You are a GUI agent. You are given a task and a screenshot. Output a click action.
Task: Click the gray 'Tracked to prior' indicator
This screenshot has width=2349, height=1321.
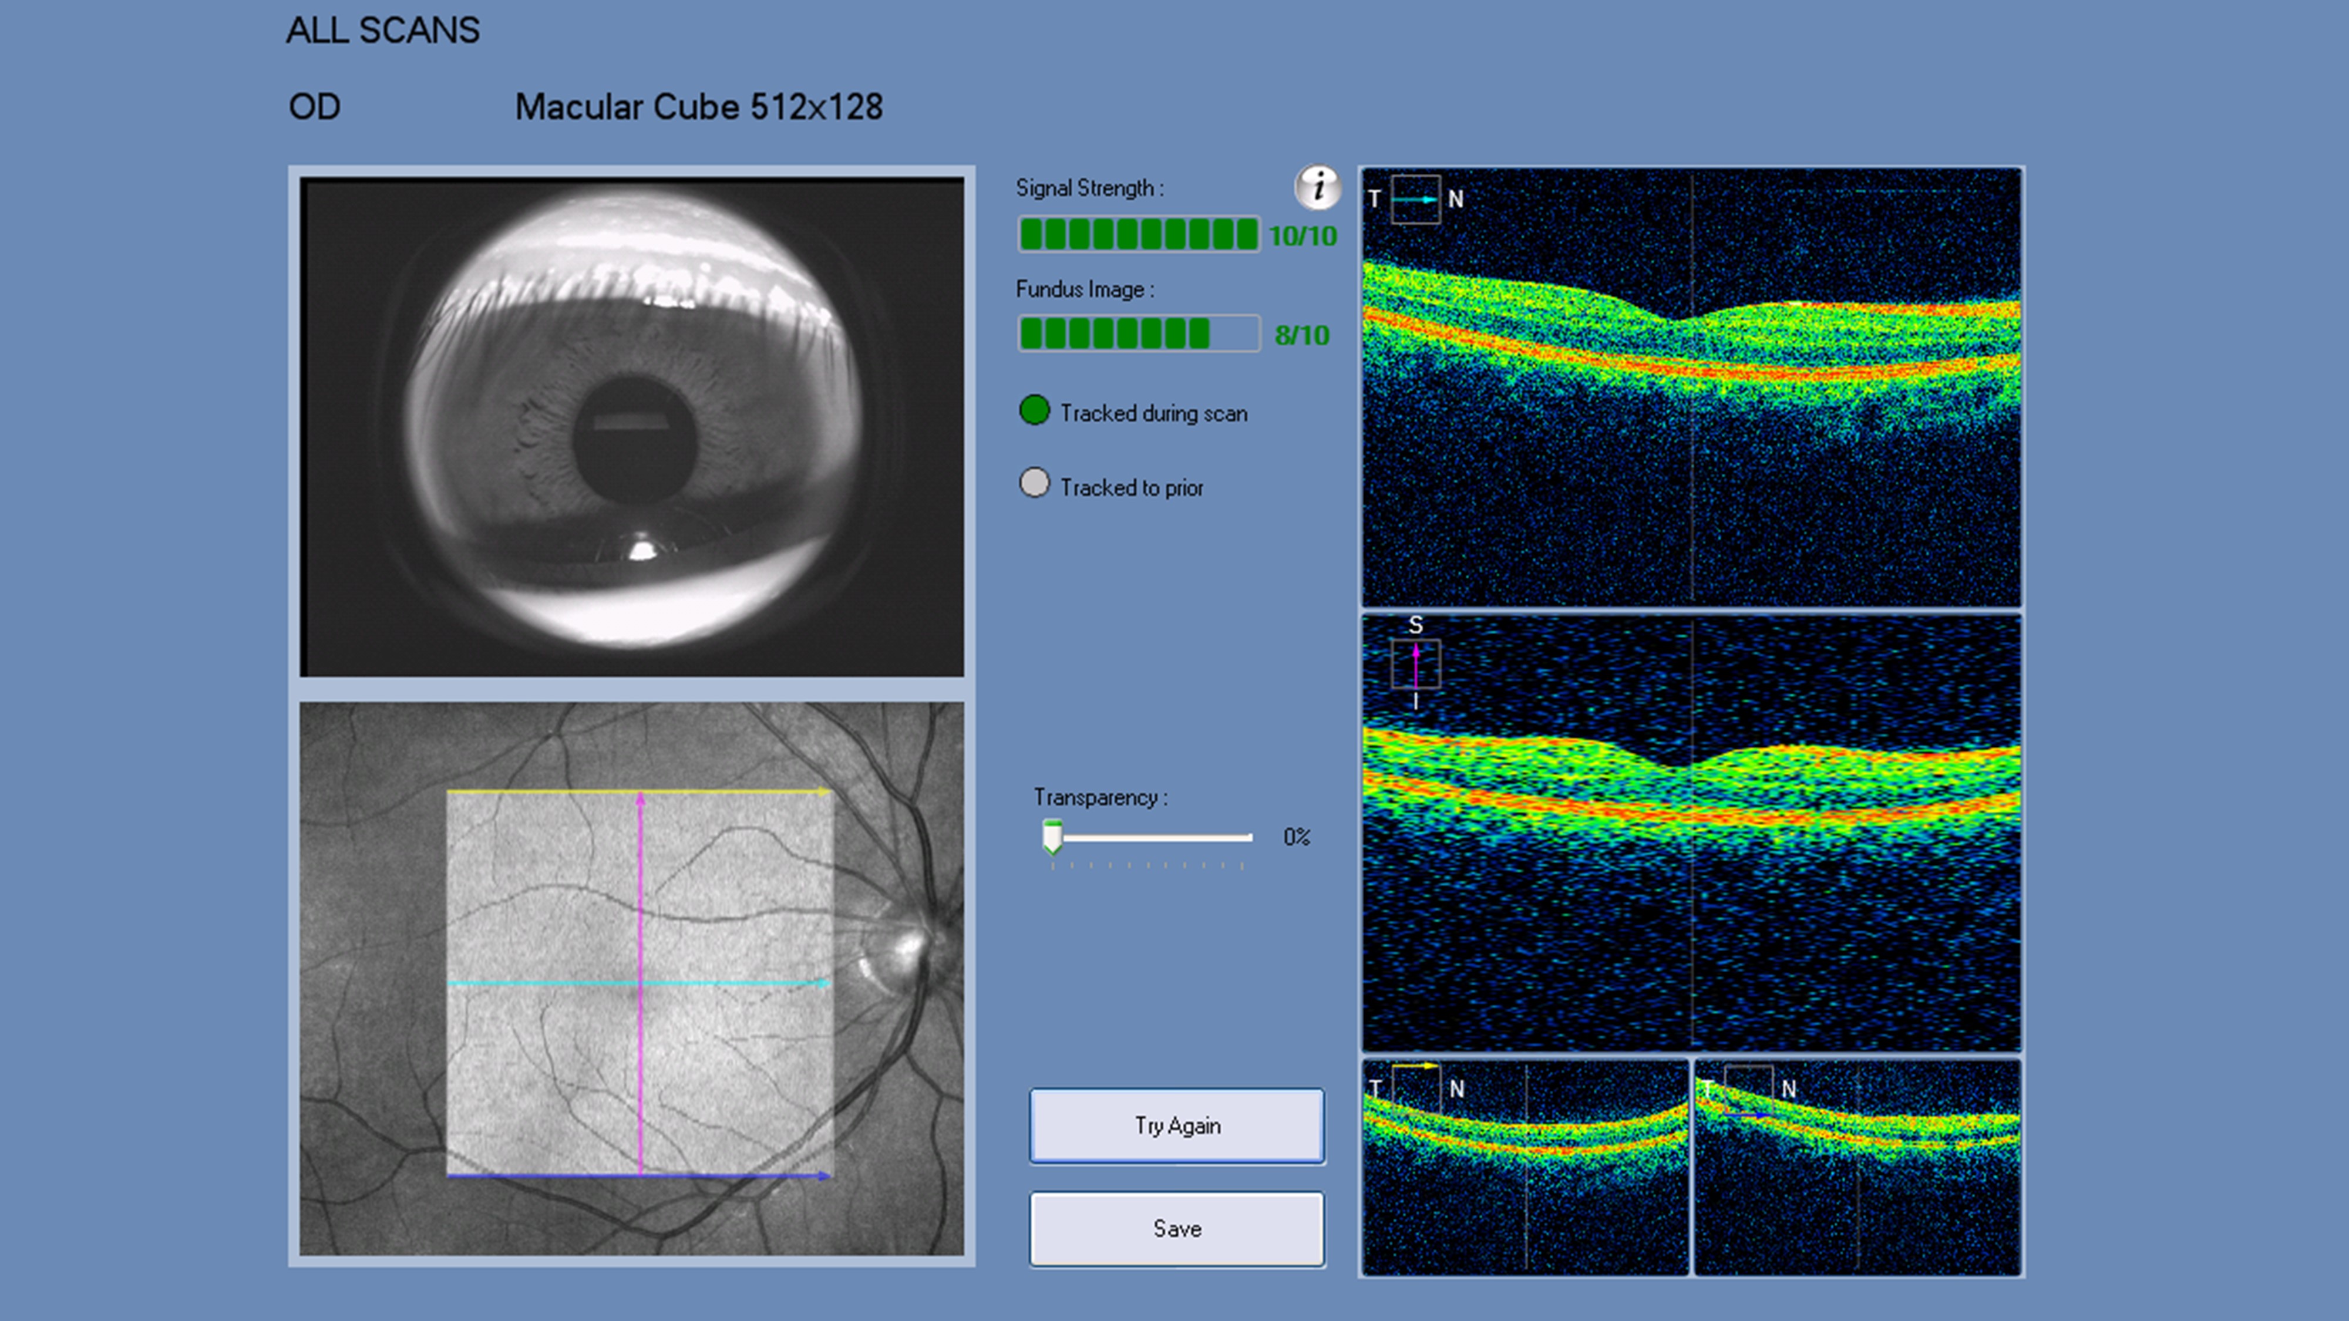tap(1034, 483)
